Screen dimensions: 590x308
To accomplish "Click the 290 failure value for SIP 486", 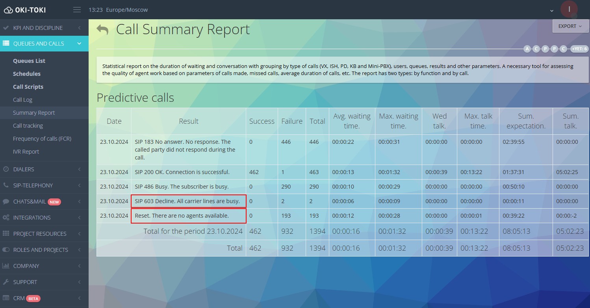I will 286,187.
